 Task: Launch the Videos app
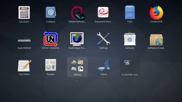click(104, 65)
